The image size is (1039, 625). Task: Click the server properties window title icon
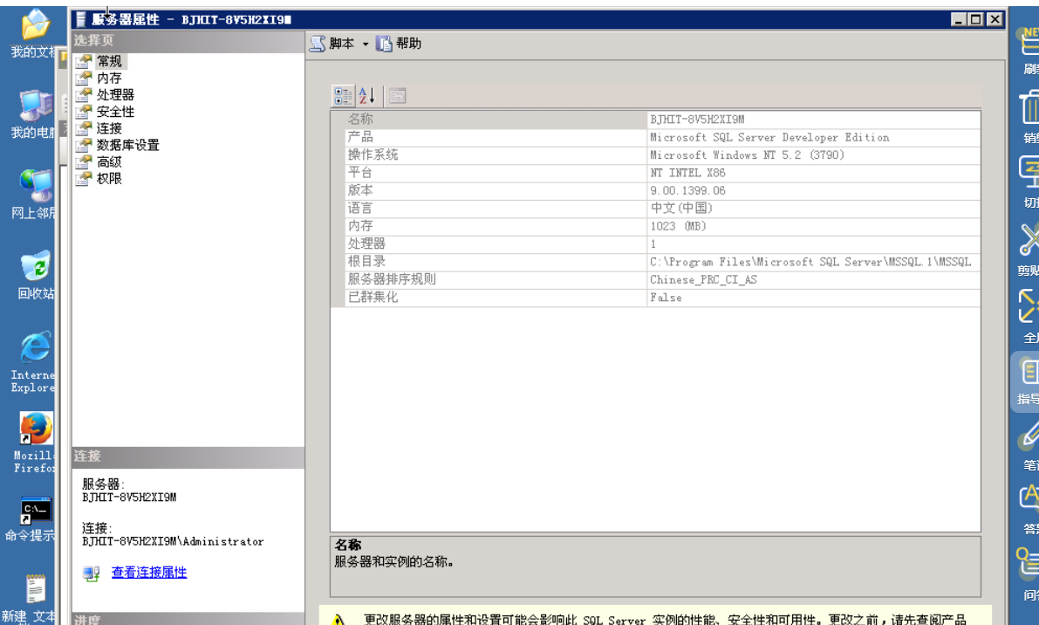pos(80,19)
